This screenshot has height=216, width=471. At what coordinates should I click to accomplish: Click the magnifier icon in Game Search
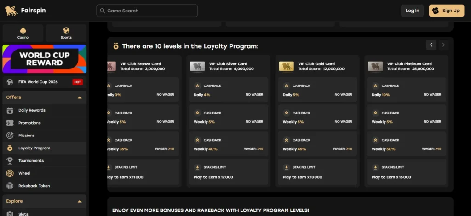[103, 11]
